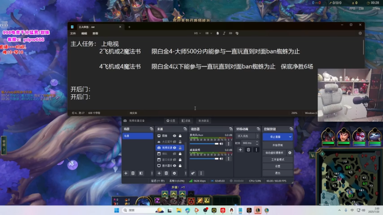The height and width of the screenshot is (215, 383).
Task: Open the mixer panel options menu
Action: (x=201, y=173)
